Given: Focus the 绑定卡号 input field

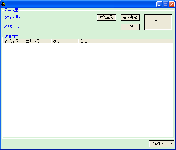Looking at the screenshot, I should click(59, 17).
